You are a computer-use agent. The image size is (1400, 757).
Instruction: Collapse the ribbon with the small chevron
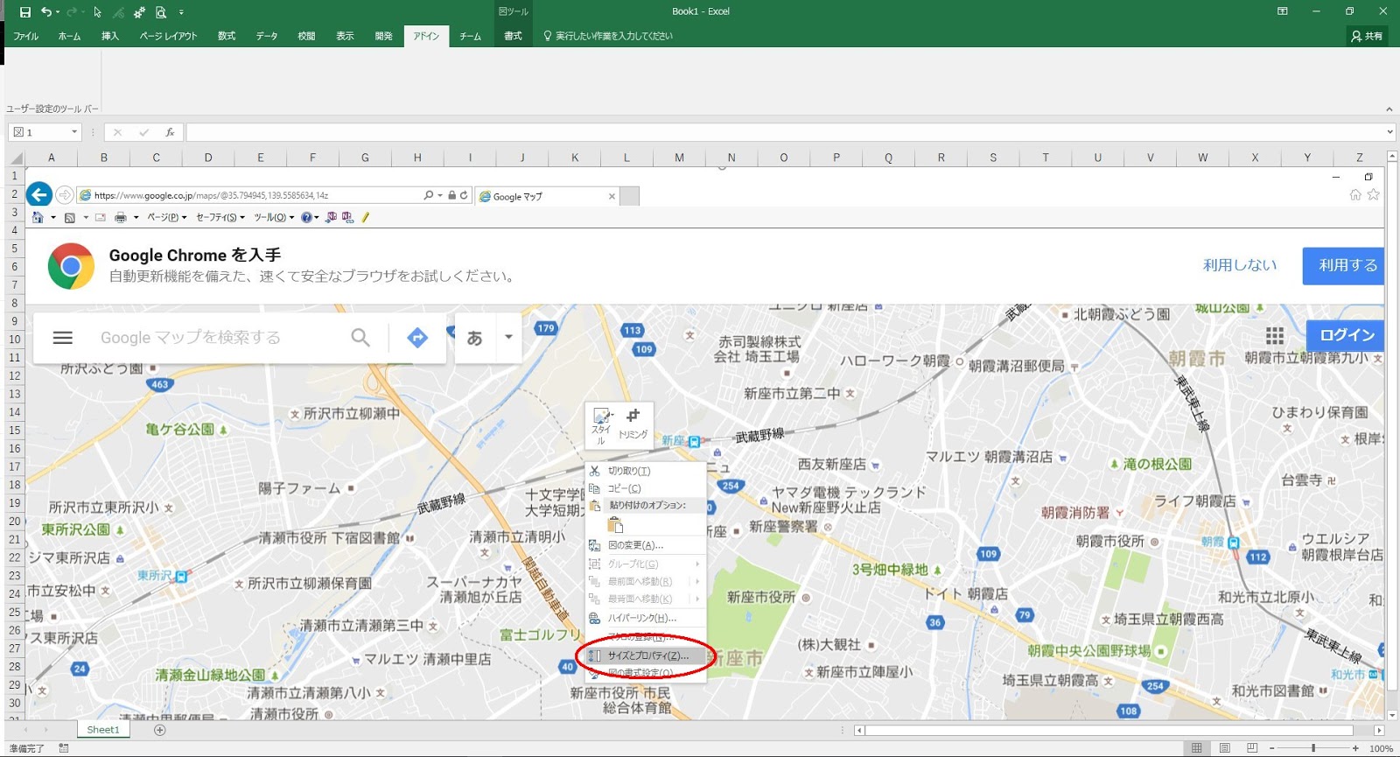point(1389,109)
